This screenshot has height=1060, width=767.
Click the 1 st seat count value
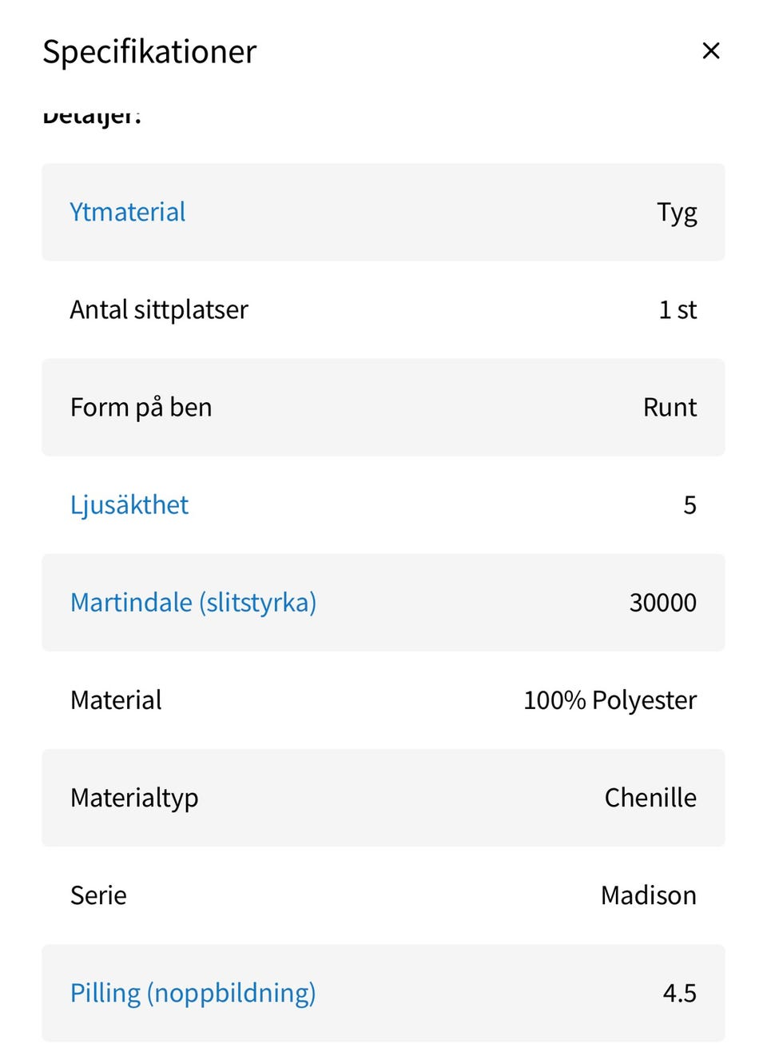(678, 309)
